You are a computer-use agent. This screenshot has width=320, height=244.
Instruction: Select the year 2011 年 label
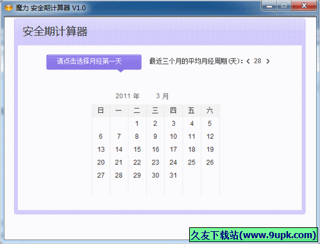(x=128, y=96)
